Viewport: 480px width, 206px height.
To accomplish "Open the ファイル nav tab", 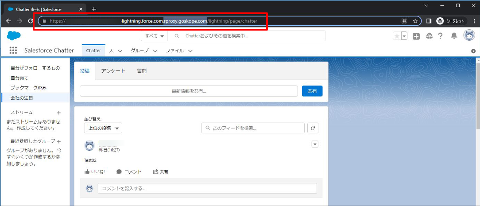I will point(175,51).
